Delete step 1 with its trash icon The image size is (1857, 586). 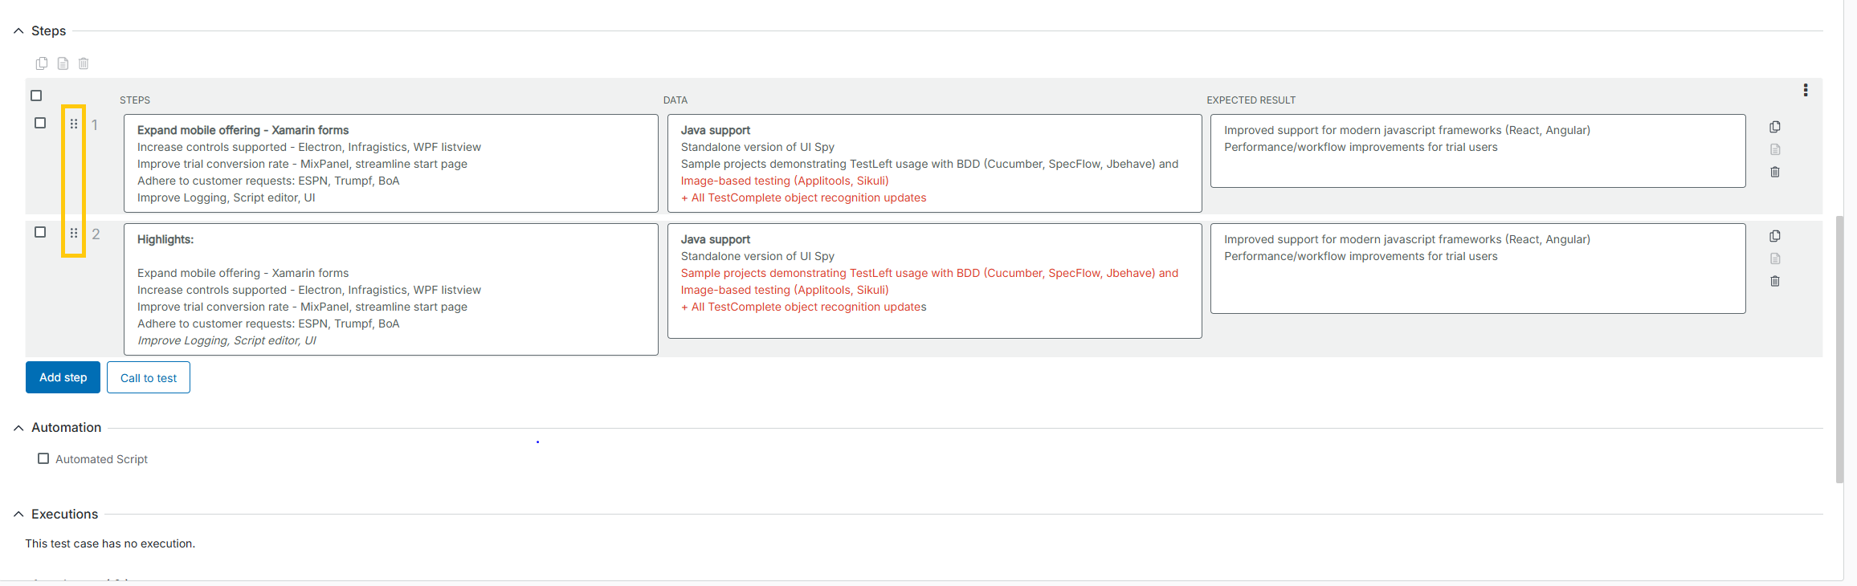(x=1775, y=172)
